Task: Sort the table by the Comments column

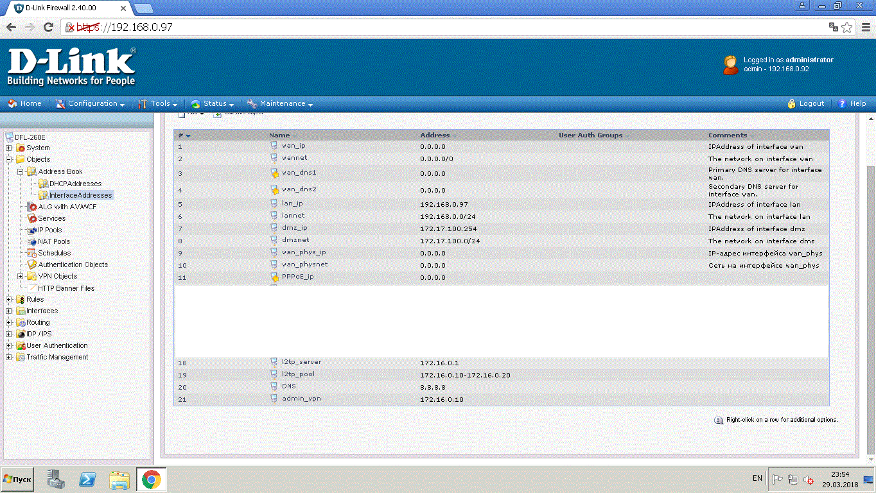Action: pos(728,135)
